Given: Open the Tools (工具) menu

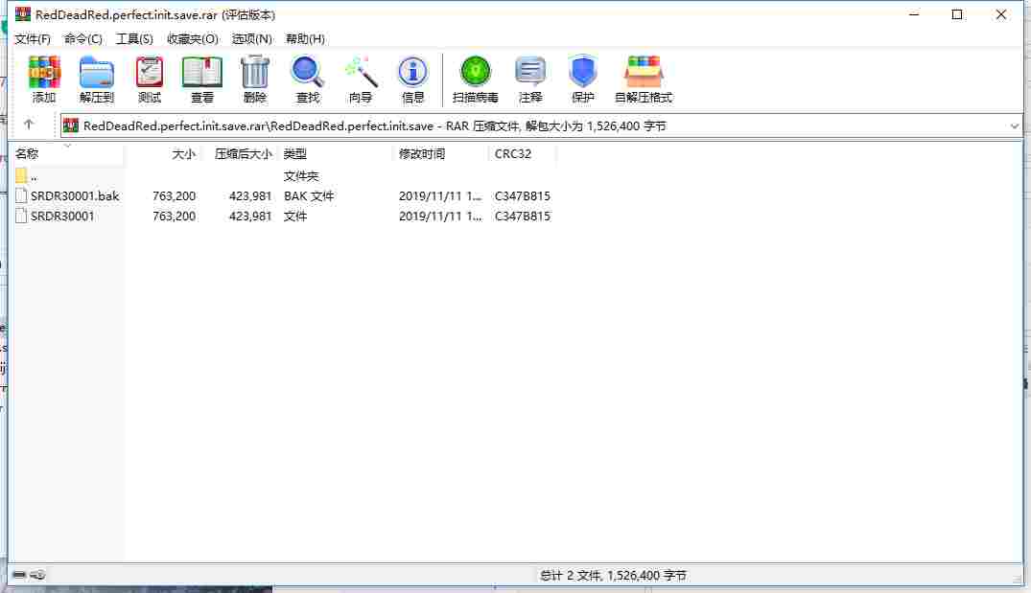Looking at the screenshot, I should coord(134,38).
